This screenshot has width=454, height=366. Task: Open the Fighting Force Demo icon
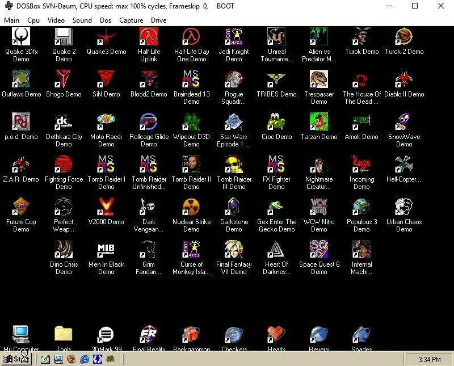click(x=64, y=164)
